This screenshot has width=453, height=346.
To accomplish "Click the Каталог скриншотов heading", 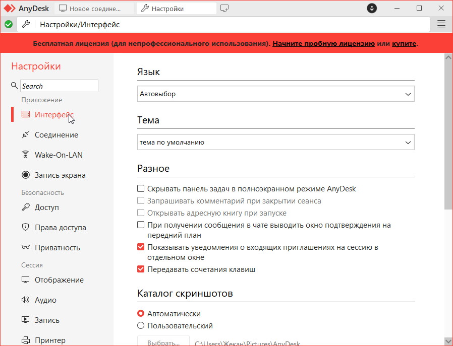I will pyautogui.click(x=185, y=293).
